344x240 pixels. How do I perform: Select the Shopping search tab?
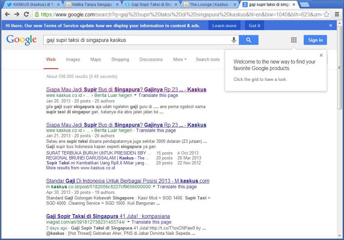pos(120,59)
